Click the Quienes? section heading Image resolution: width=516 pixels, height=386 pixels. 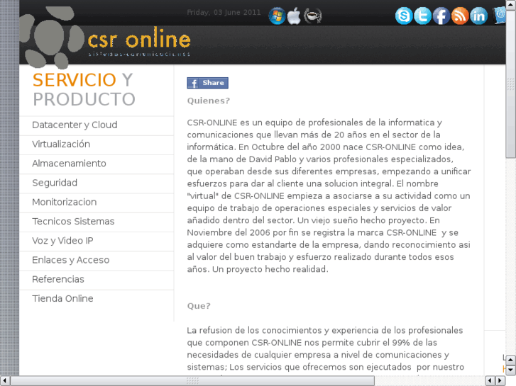208,101
